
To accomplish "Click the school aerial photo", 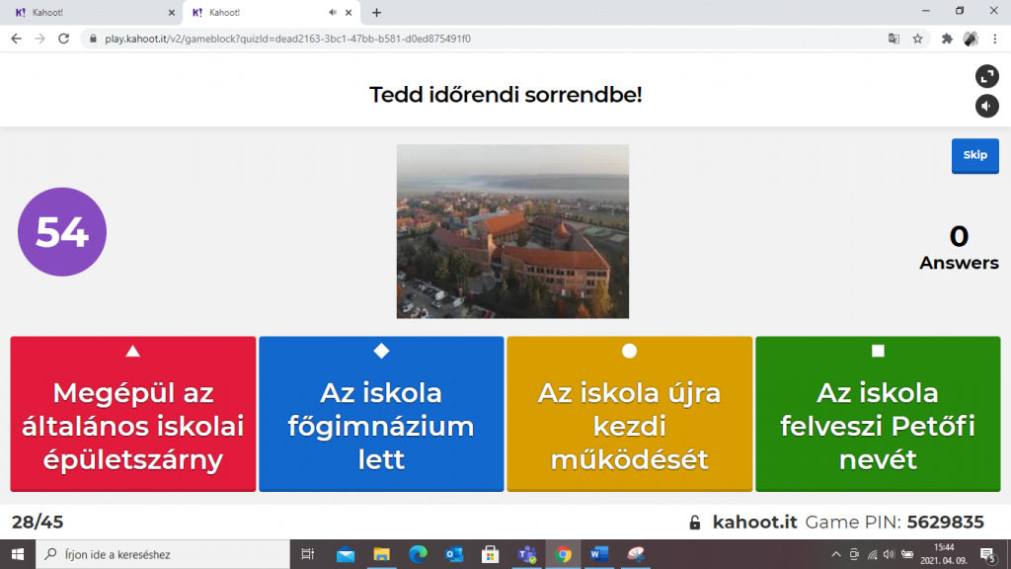I will 512,231.
